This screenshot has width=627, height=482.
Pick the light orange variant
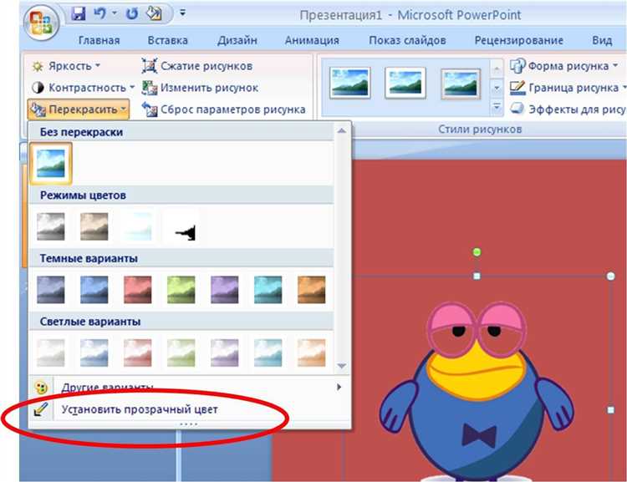click(312, 353)
